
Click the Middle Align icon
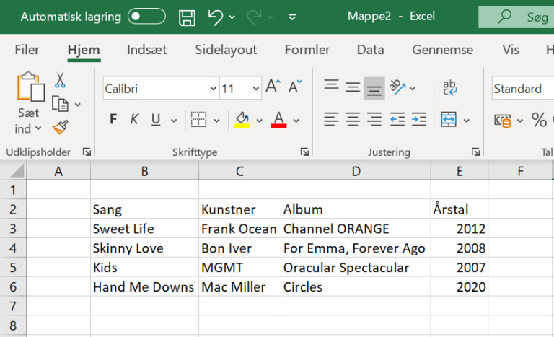(353, 87)
